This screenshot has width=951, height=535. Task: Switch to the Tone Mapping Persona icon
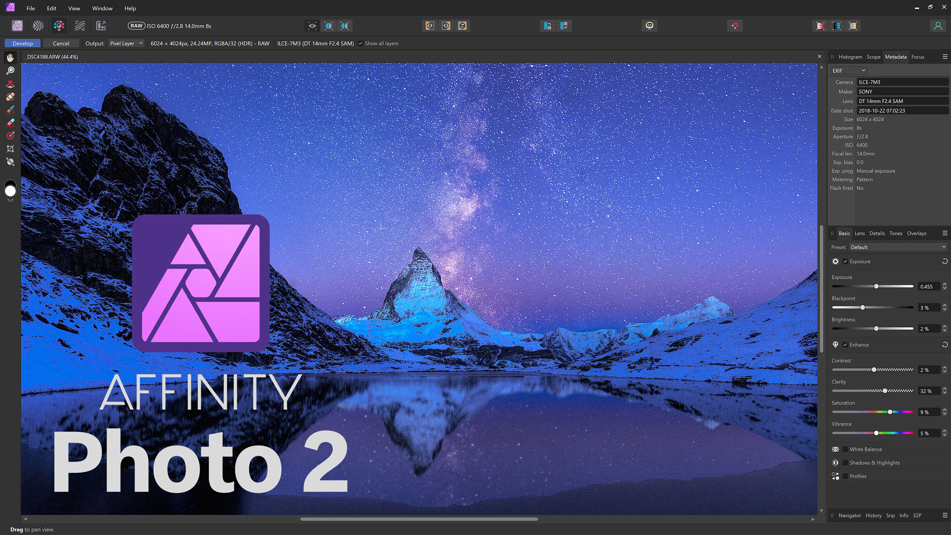[x=80, y=26]
